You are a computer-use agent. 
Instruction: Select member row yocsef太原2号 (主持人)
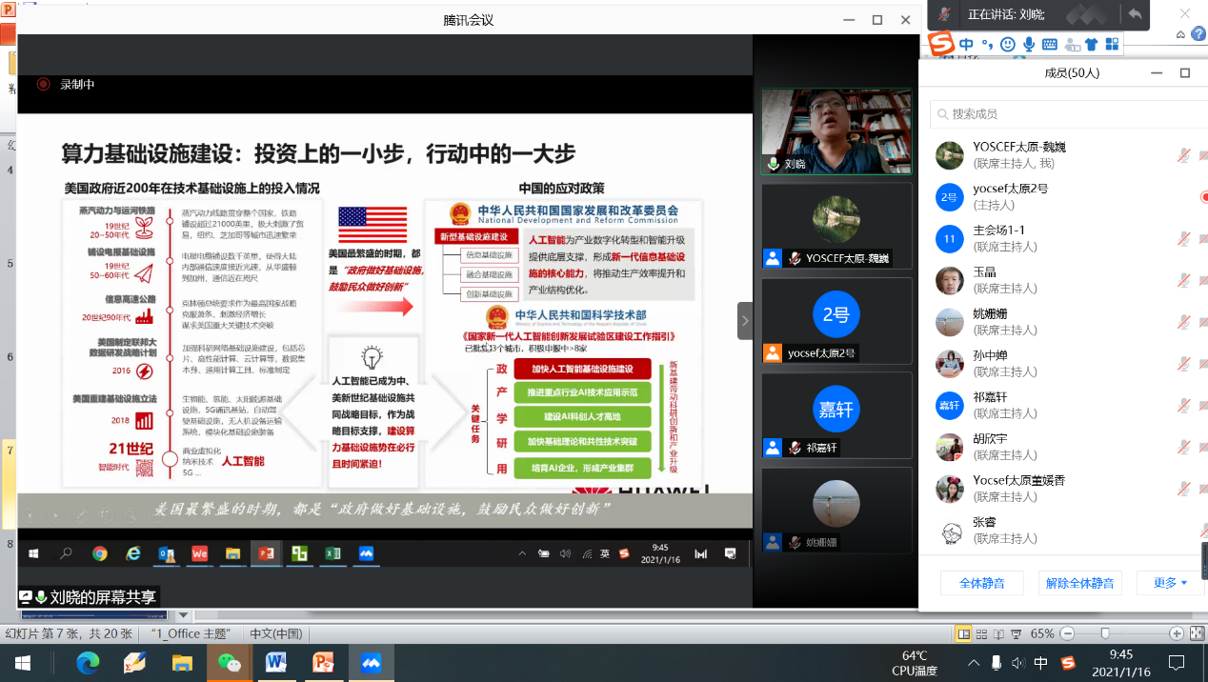coord(1063,196)
